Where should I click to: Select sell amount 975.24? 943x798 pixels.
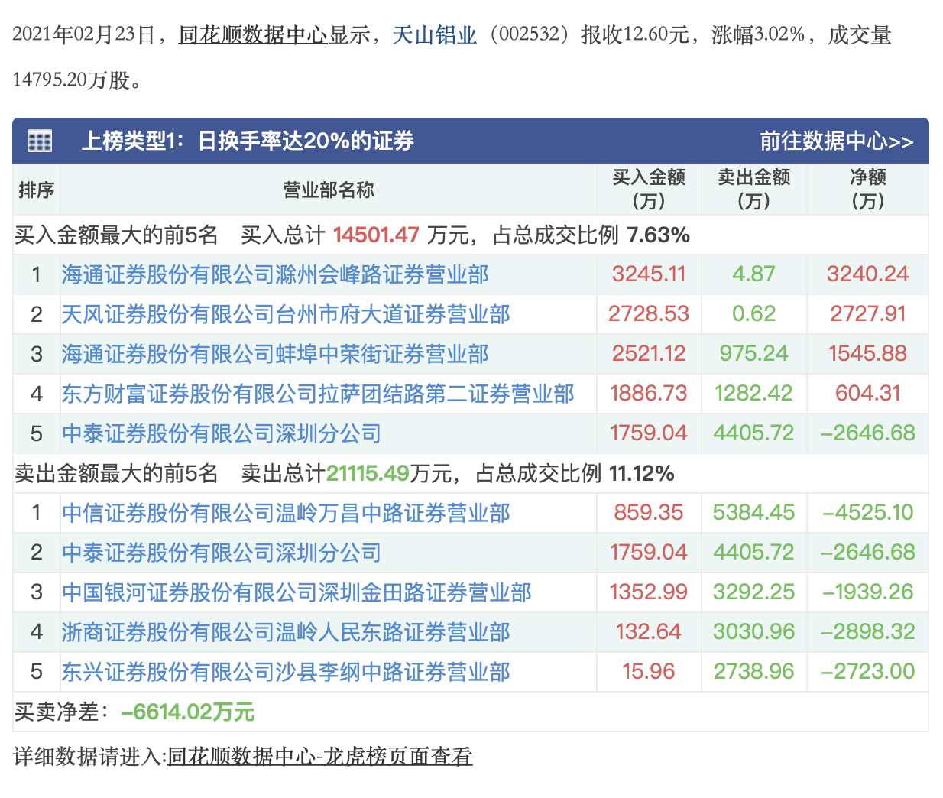click(753, 354)
